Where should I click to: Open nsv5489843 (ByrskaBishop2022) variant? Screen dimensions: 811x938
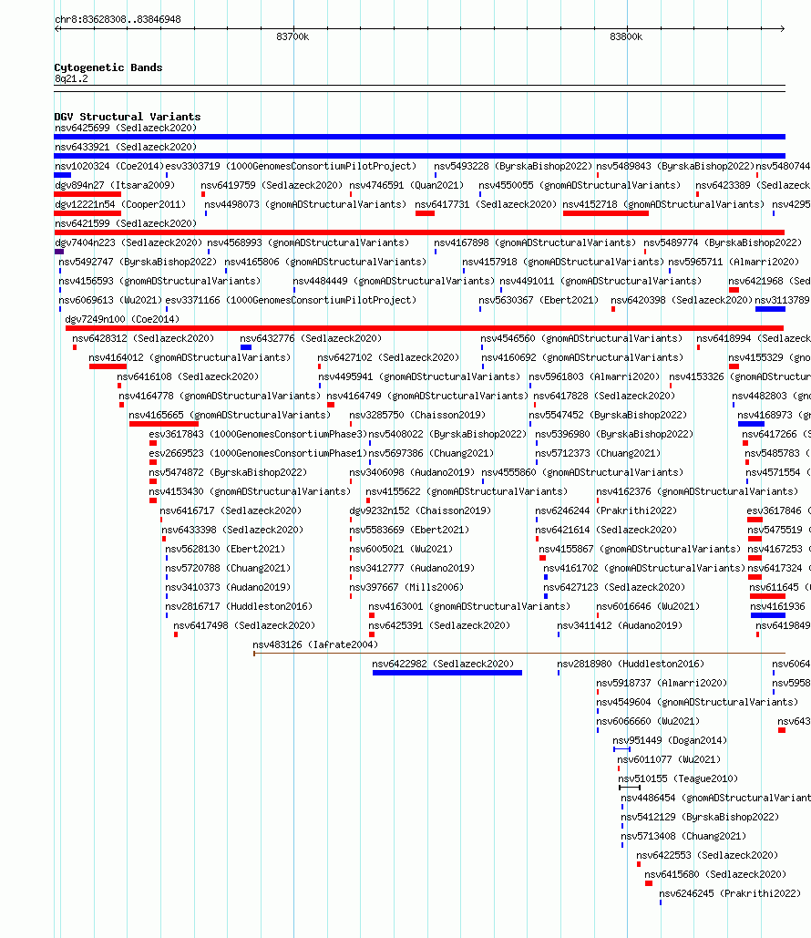tap(675, 166)
